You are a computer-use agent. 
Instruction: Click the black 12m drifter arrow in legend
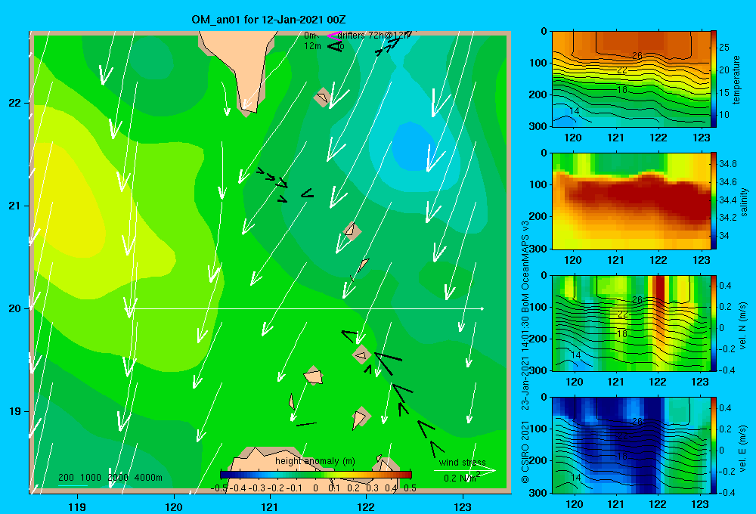pyautogui.click(x=334, y=46)
